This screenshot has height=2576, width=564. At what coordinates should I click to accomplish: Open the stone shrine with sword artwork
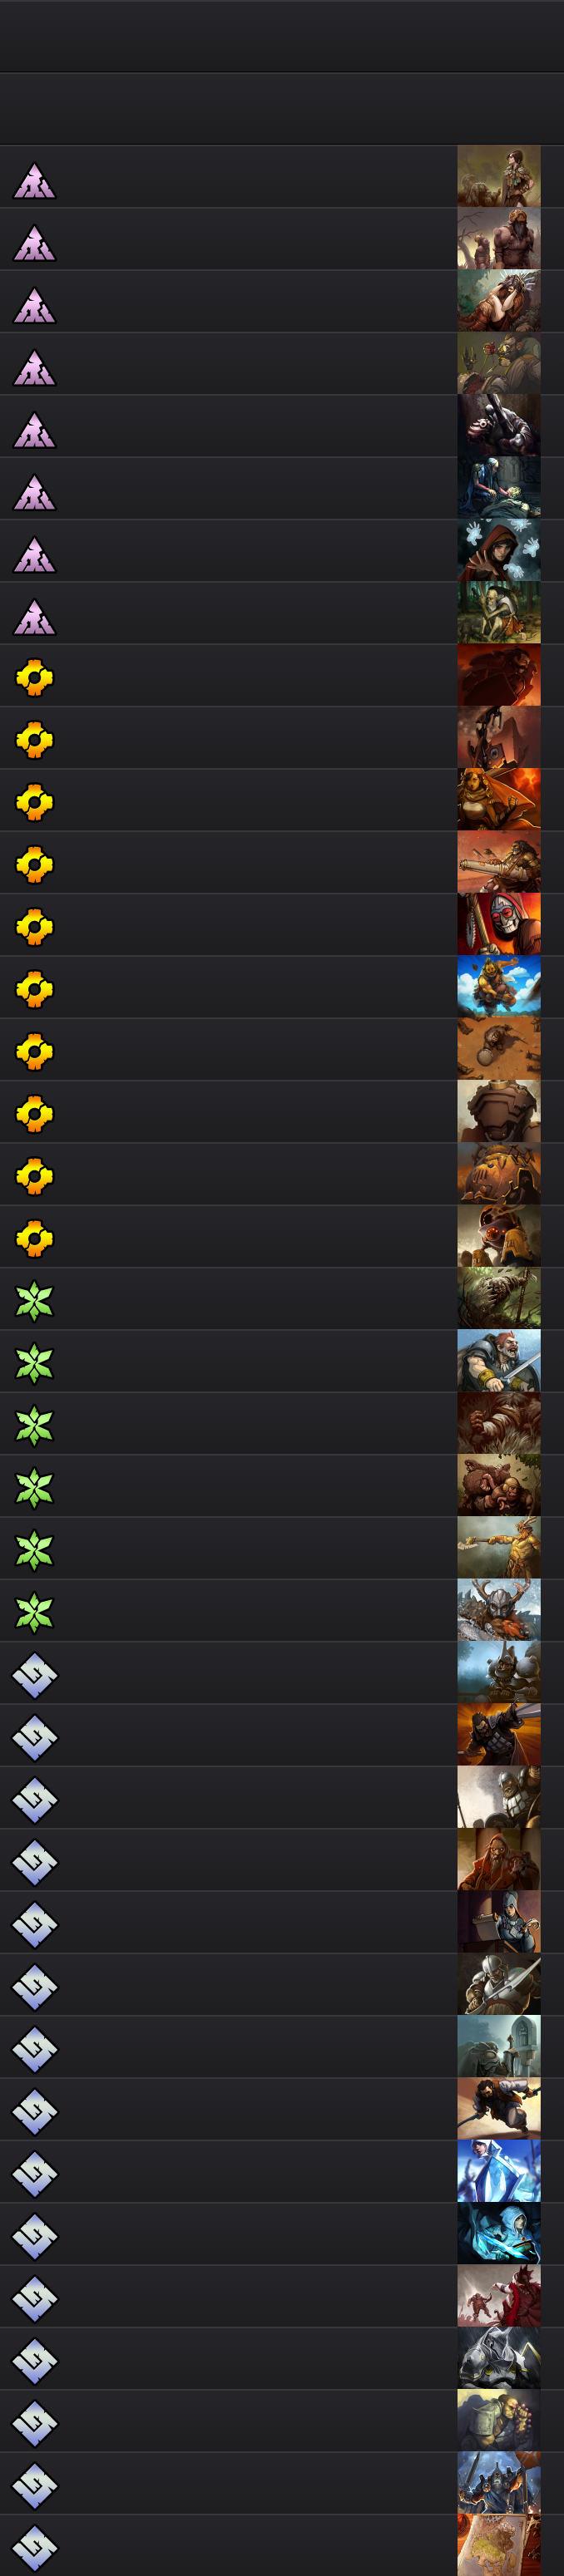(x=499, y=2046)
